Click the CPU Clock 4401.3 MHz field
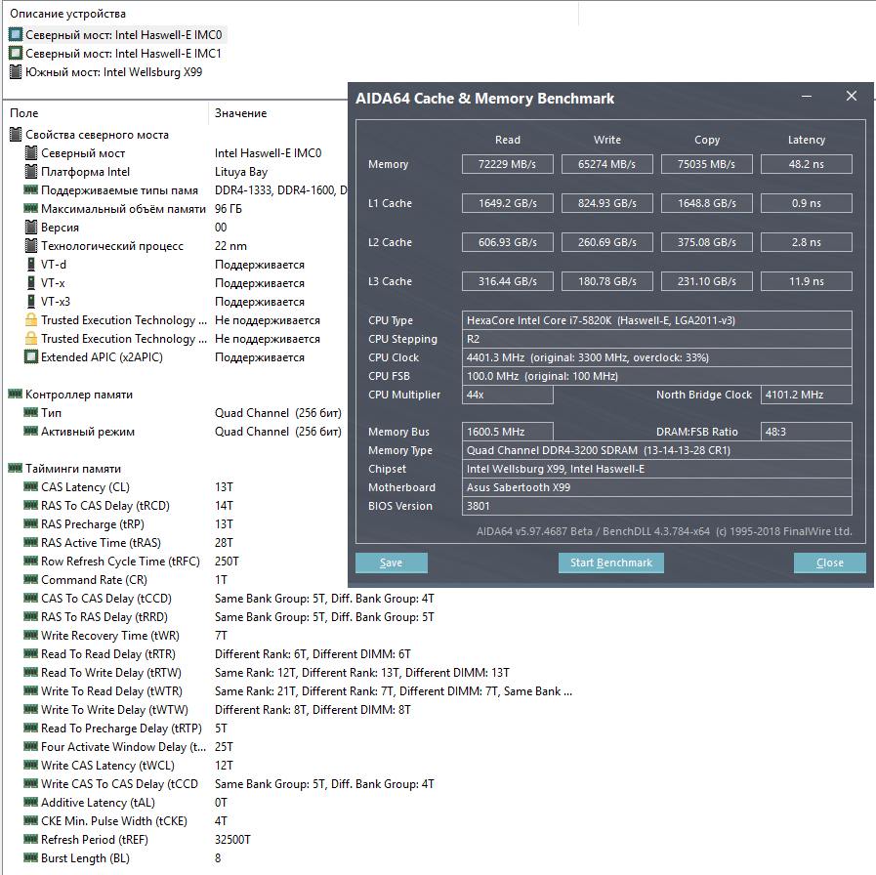This screenshot has height=875, width=876. pos(657,357)
